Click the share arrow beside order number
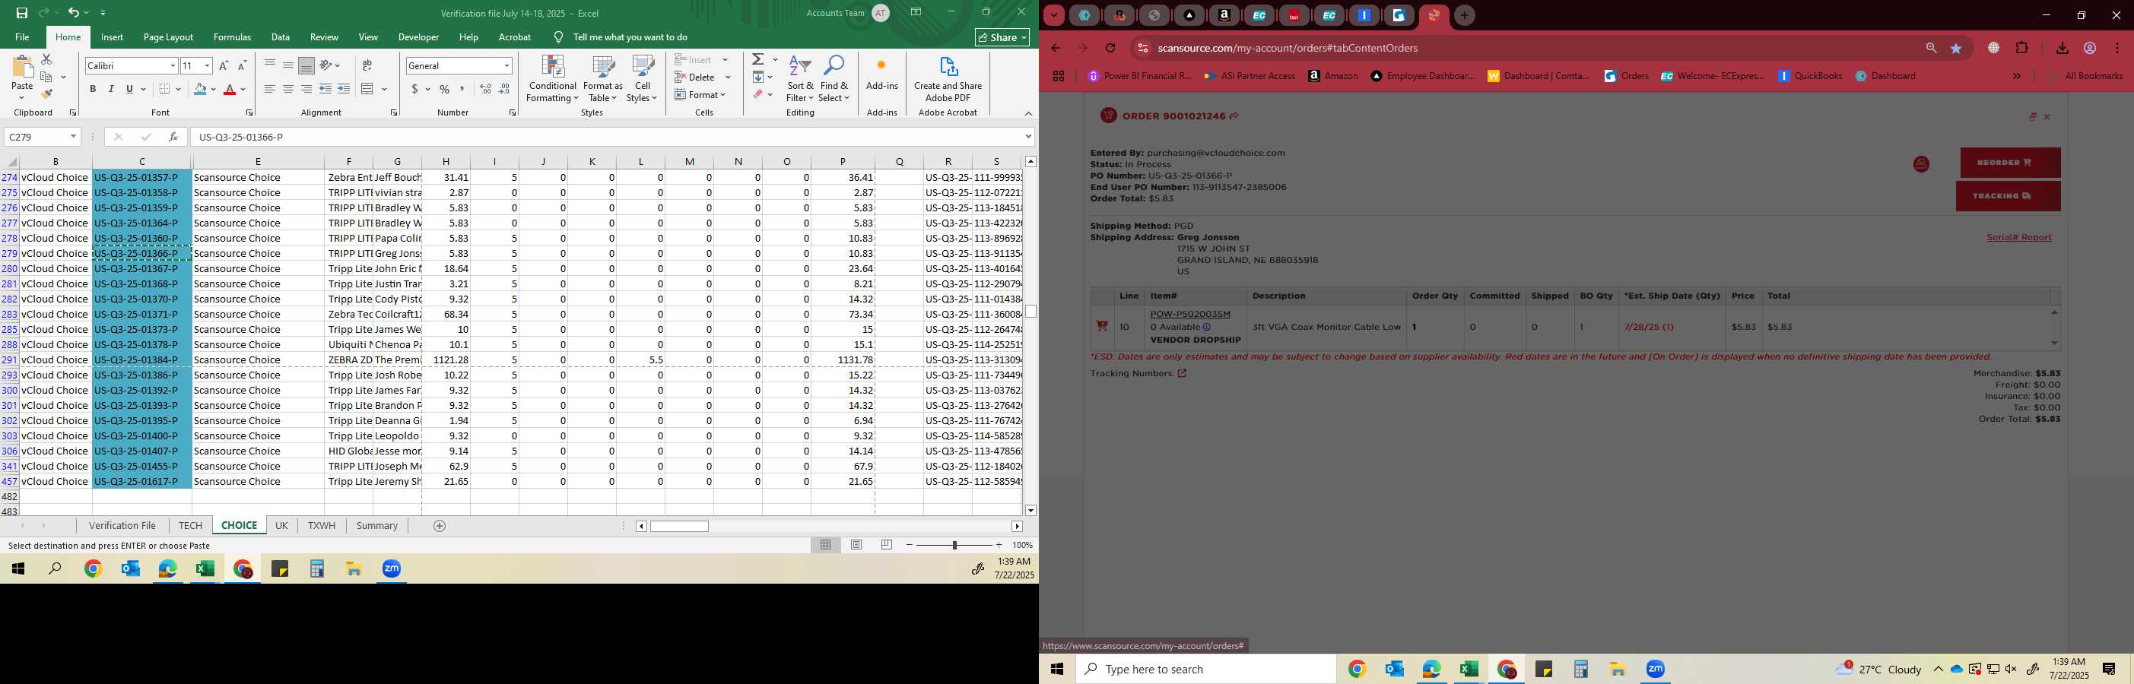This screenshot has width=2134, height=684. (1234, 116)
